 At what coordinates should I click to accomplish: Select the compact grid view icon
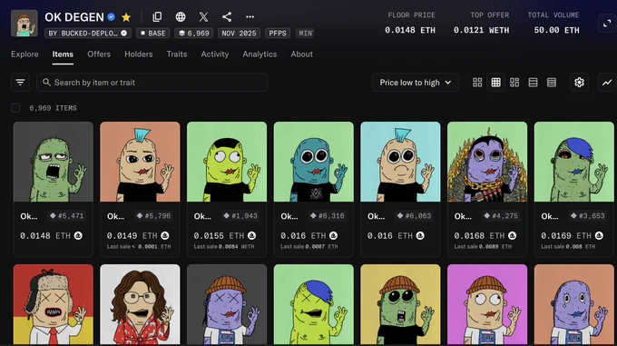[x=495, y=83]
